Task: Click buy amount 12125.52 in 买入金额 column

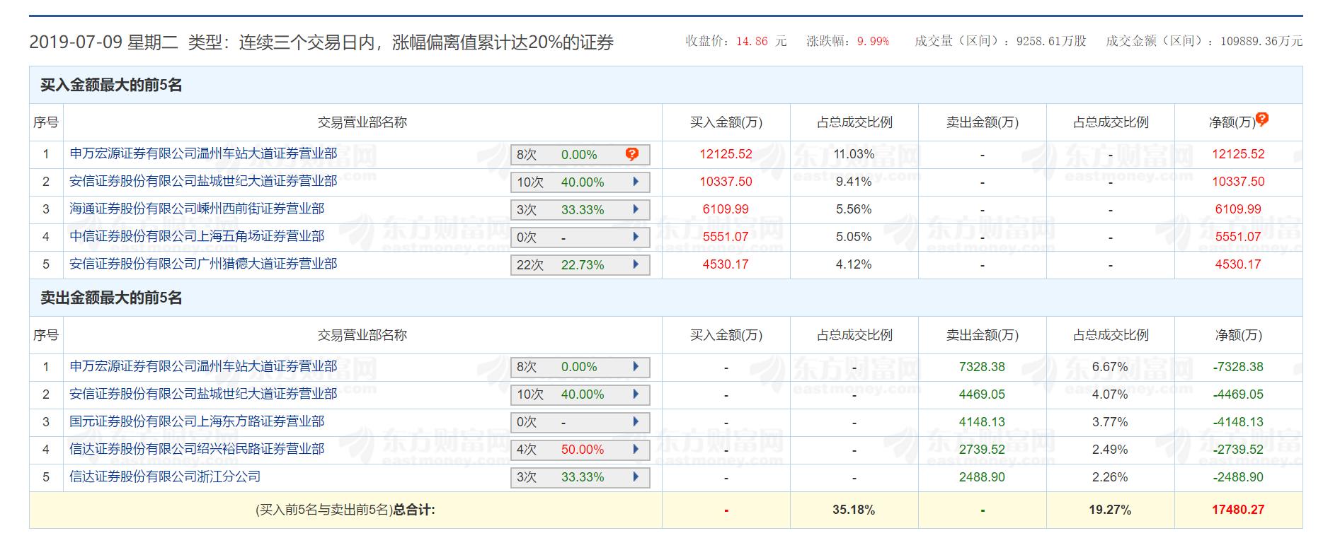Action: click(726, 154)
